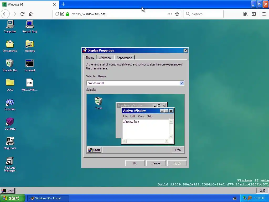Click the magnifier icon in the XP system tray
Image resolution: width=269 pixels, height=202 pixels.
(x=250, y=198)
